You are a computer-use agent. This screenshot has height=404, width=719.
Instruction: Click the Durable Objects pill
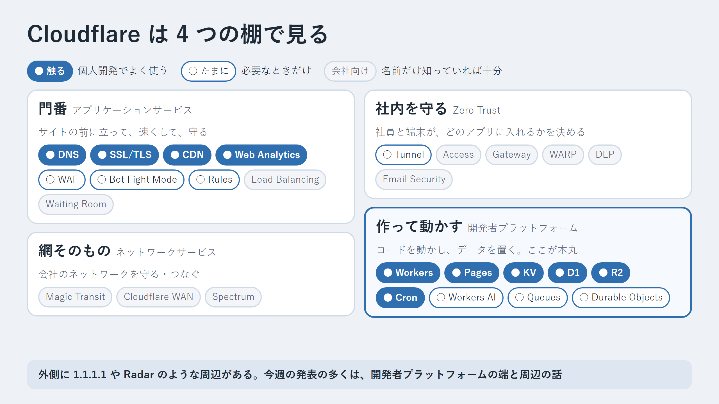click(x=621, y=298)
